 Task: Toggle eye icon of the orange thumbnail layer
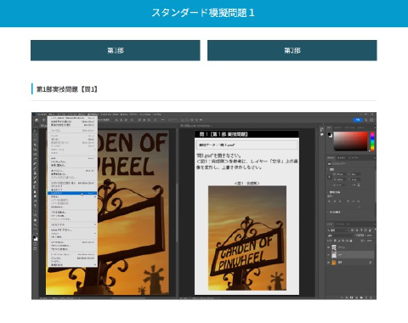(329, 263)
